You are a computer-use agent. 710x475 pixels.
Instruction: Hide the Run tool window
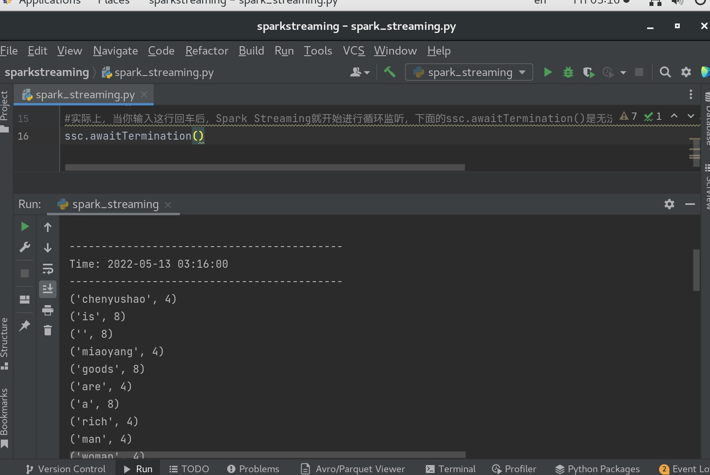(x=690, y=204)
